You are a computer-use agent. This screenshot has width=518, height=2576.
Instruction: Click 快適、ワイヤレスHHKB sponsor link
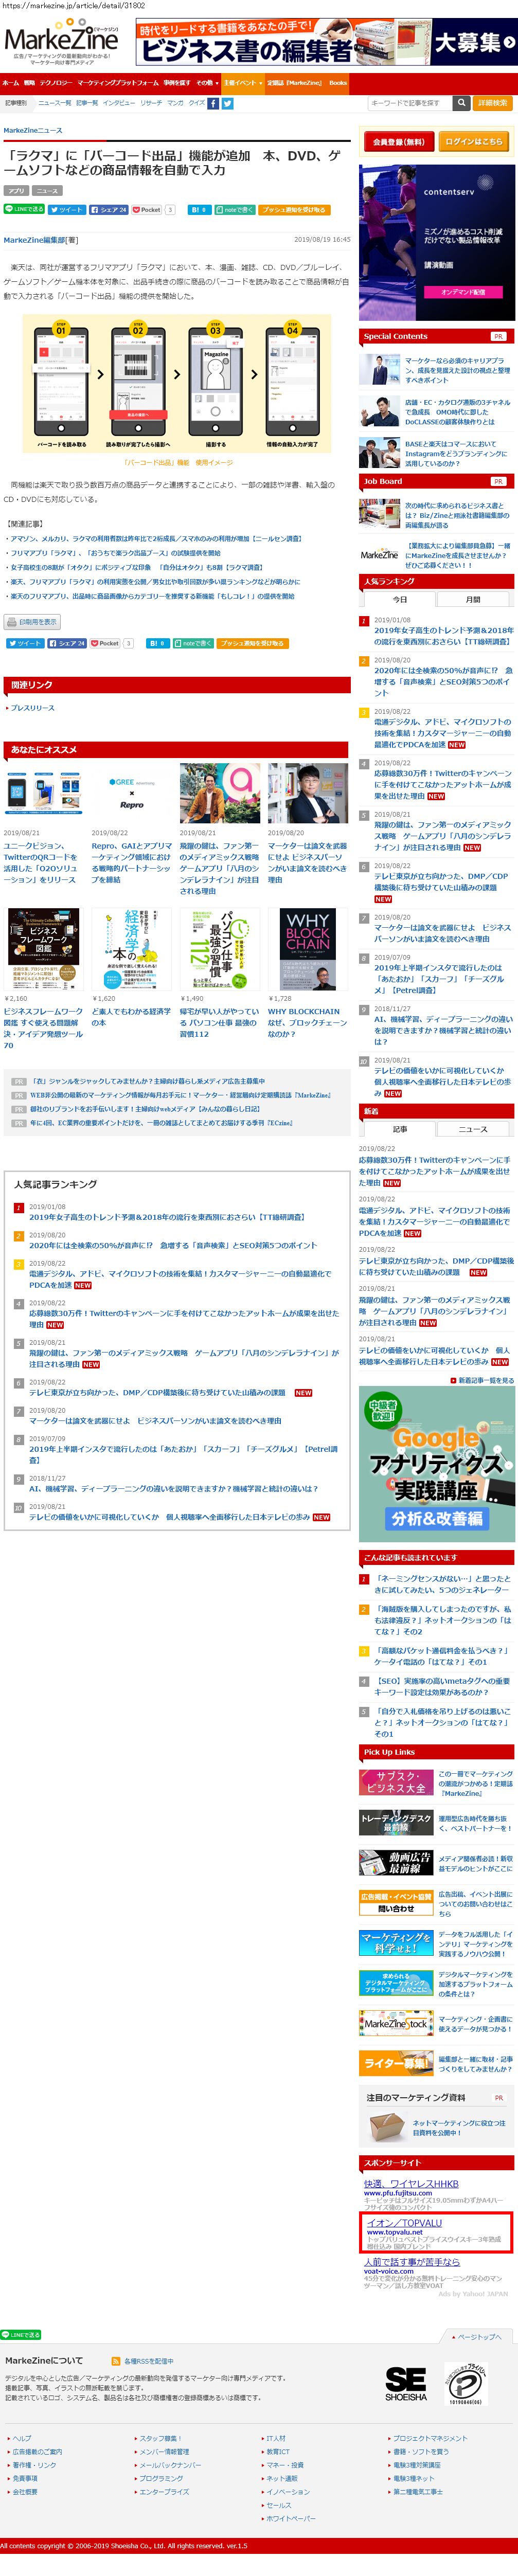[x=410, y=2184]
